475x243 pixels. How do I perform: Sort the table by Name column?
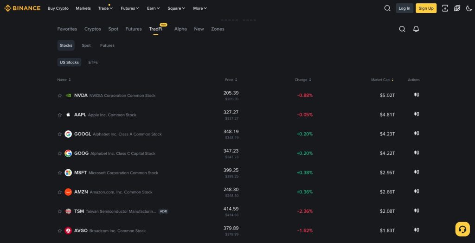click(x=64, y=80)
